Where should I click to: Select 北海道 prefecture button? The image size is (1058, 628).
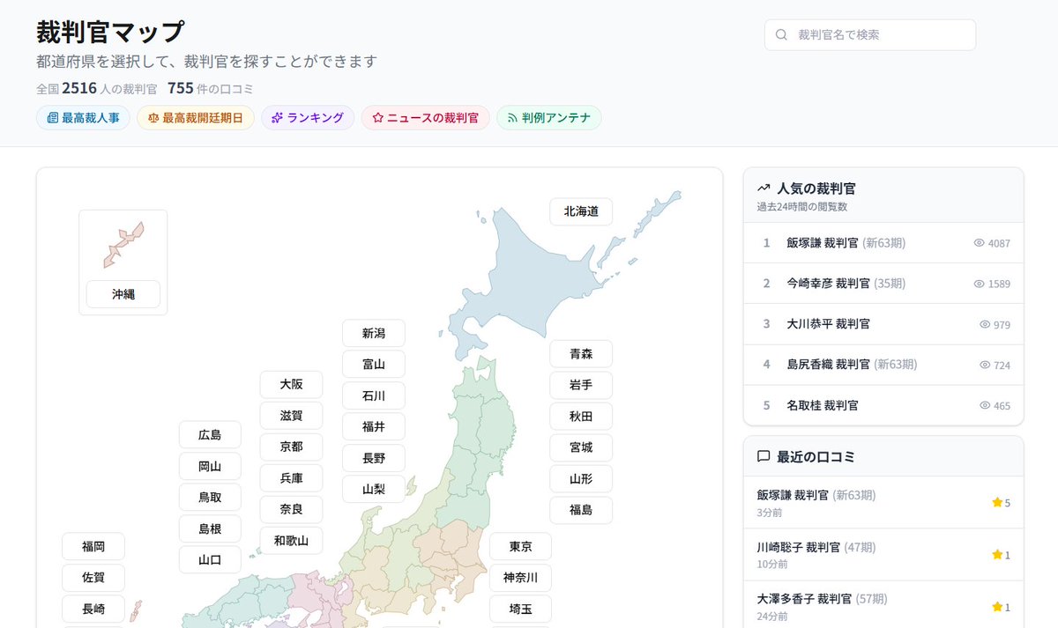pyautogui.click(x=581, y=211)
